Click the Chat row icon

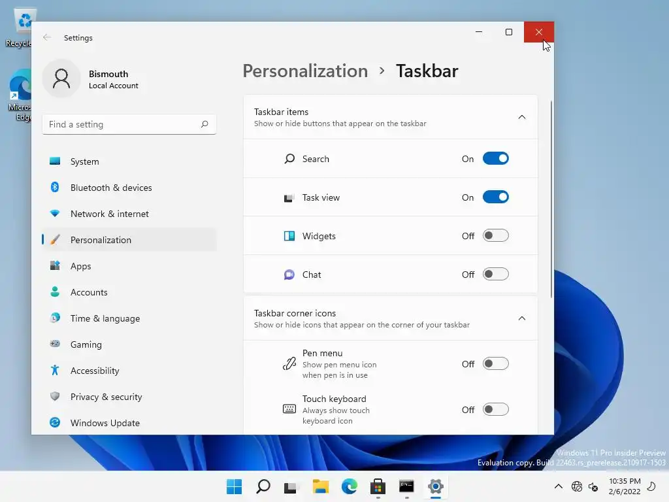click(x=289, y=275)
